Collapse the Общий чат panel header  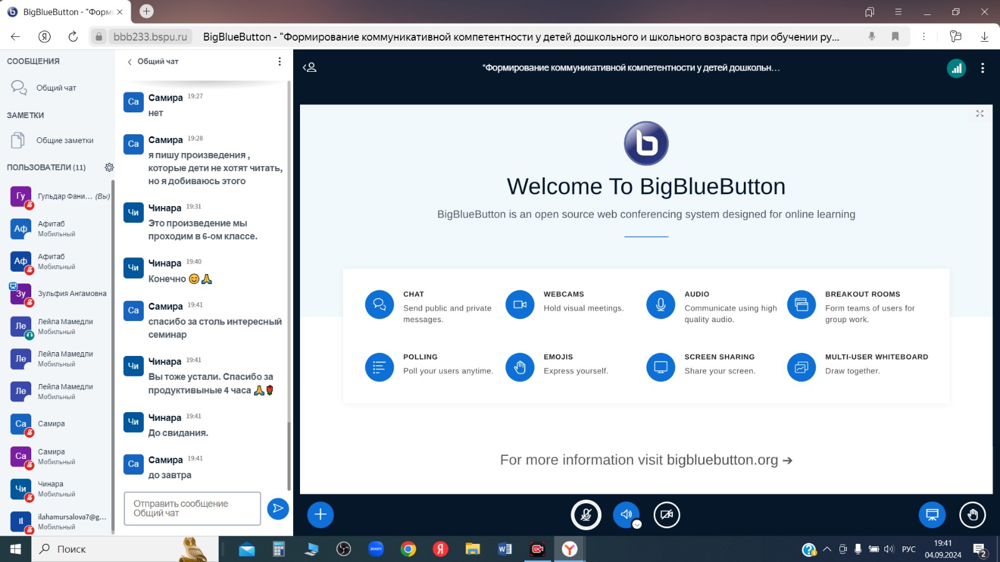tap(154, 61)
